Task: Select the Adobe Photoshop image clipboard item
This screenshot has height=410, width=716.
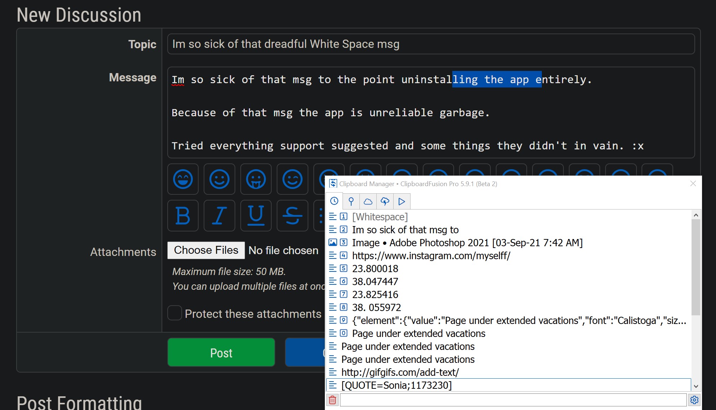Action: click(467, 243)
